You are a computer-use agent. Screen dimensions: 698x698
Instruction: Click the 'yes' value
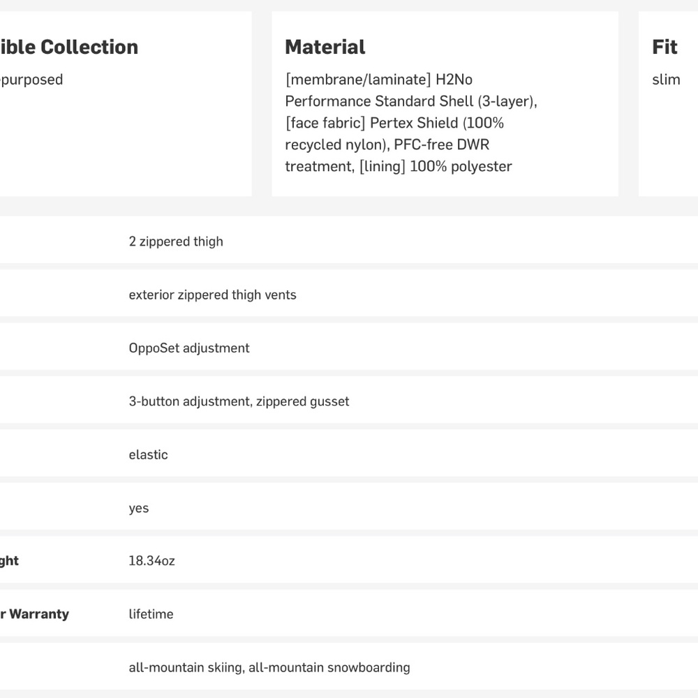tap(139, 508)
